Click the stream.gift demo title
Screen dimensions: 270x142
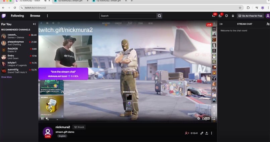[65, 132]
